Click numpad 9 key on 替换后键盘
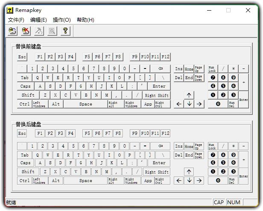 [233, 155]
